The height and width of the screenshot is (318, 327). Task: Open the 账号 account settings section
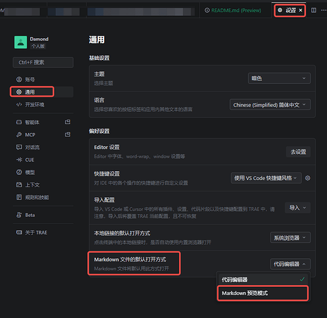point(43,79)
